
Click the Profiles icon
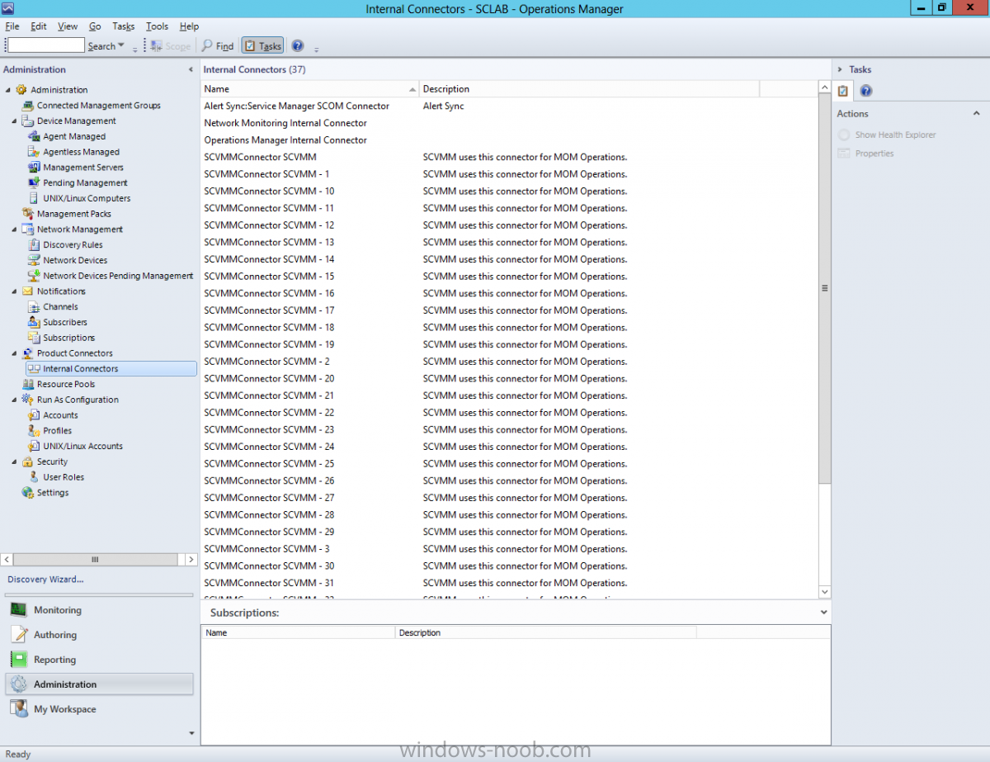[x=34, y=431]
